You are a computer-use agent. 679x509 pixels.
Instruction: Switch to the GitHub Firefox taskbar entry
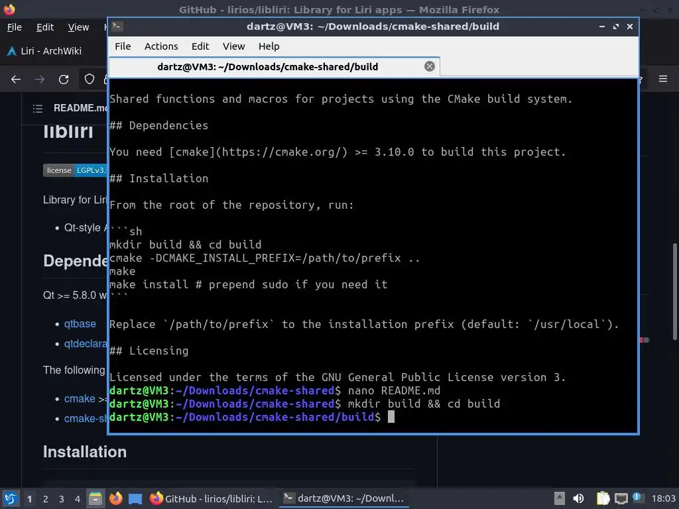(212, 498)
